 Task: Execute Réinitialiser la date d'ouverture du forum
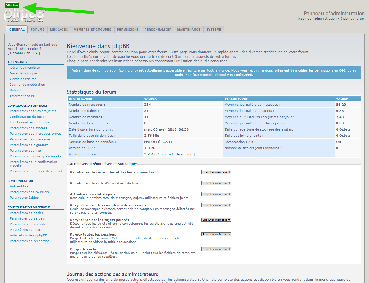point(216,183)
